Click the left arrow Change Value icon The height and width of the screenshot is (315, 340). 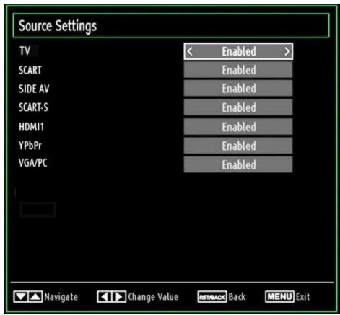[x=104, y=297]
